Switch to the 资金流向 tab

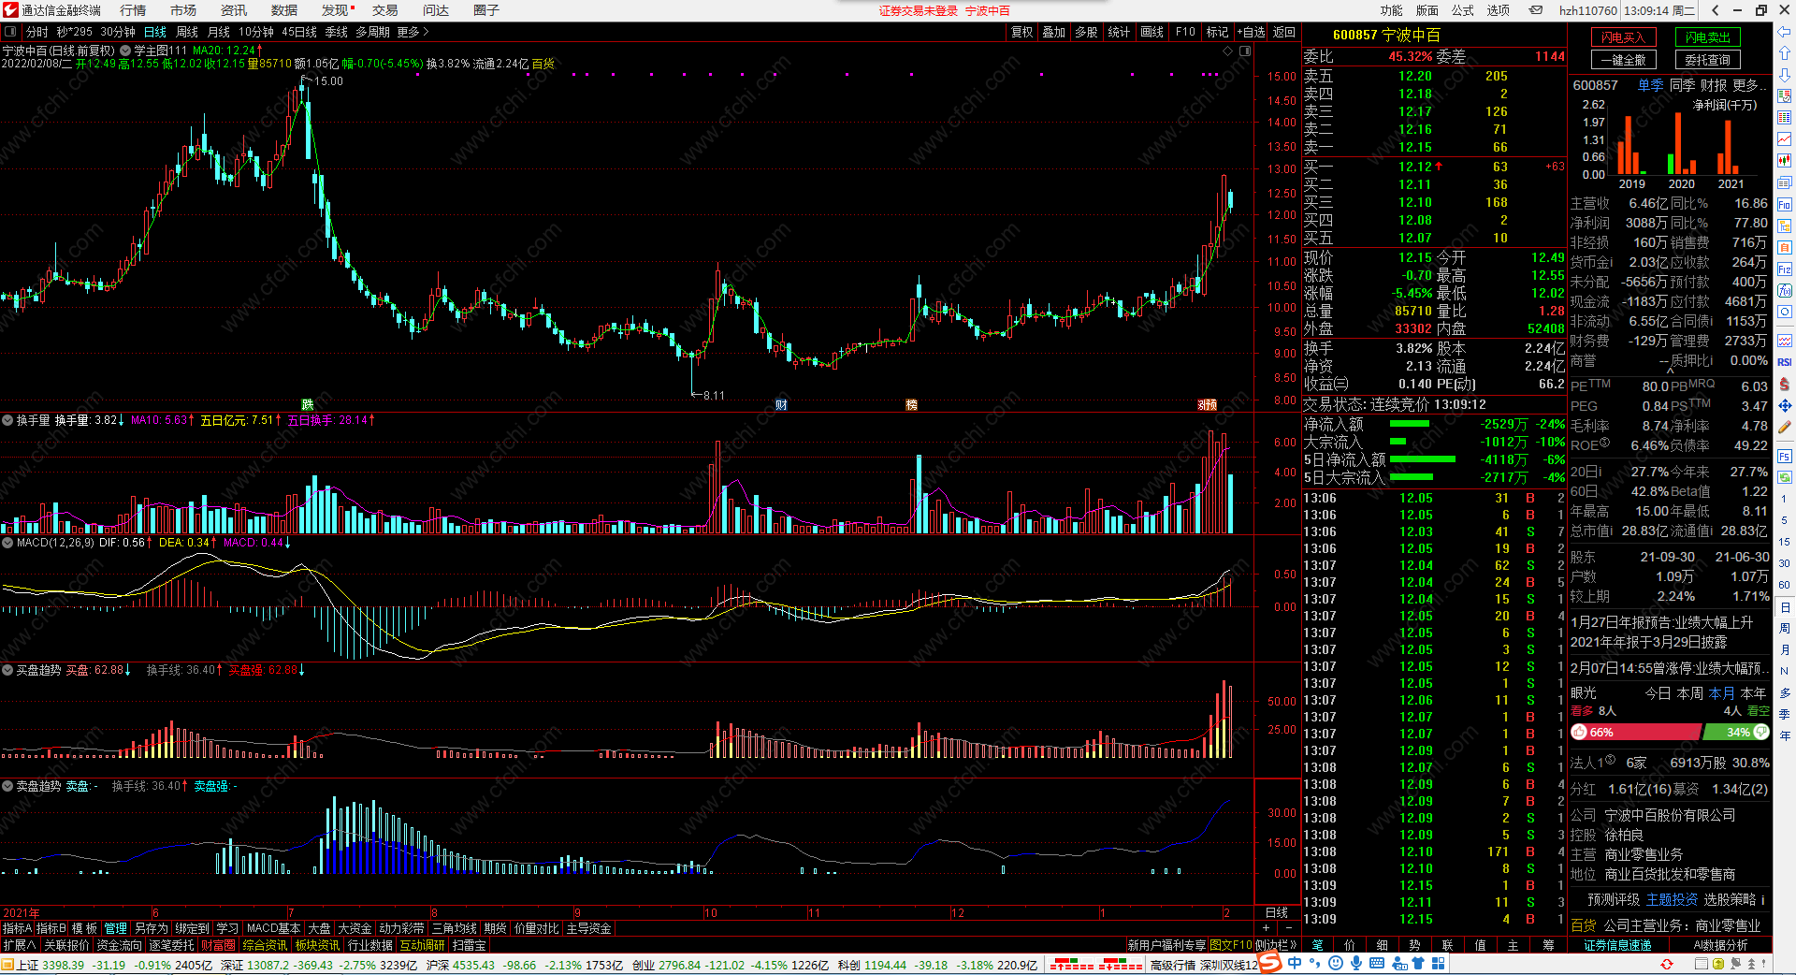(x=119, y=945)
